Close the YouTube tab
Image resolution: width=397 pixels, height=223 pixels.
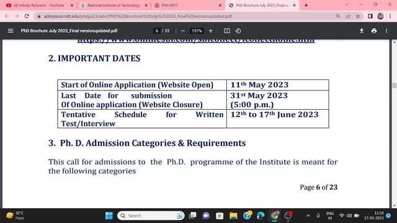(x=72, y=5)
